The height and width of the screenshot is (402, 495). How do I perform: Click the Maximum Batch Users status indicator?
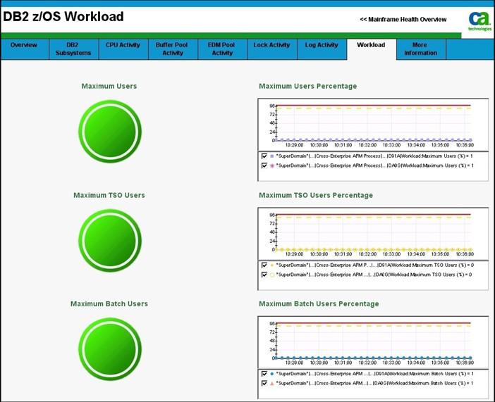click(110, 349)
